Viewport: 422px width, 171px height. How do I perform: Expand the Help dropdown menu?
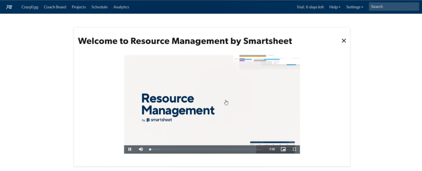[x=335, y=7]
